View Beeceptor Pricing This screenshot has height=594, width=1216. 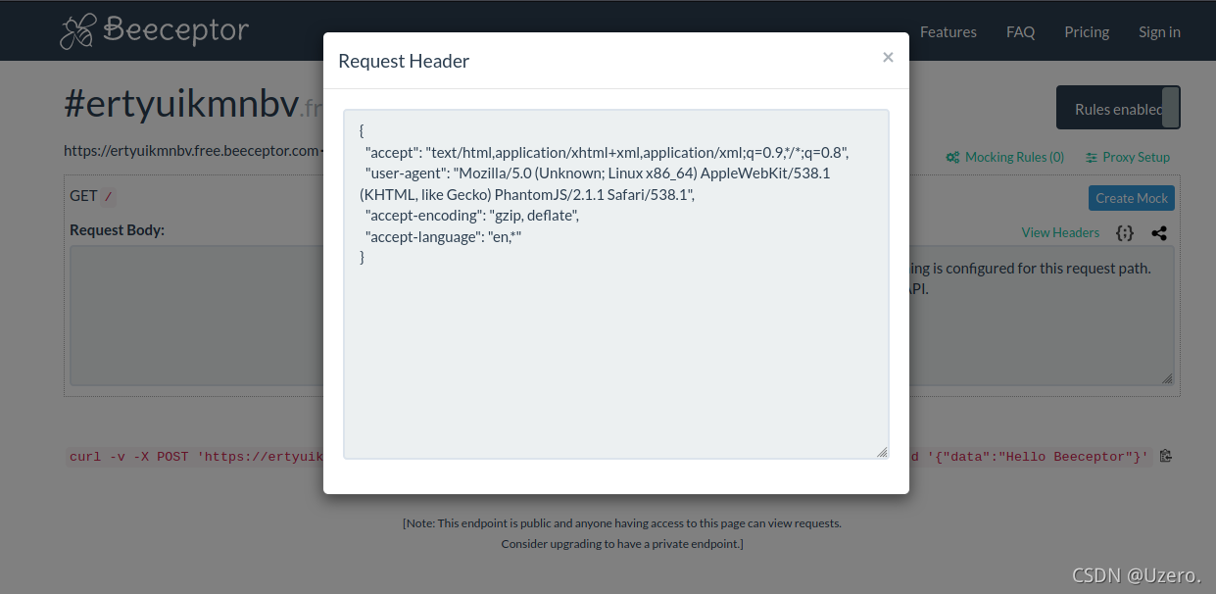(1086, 31)
